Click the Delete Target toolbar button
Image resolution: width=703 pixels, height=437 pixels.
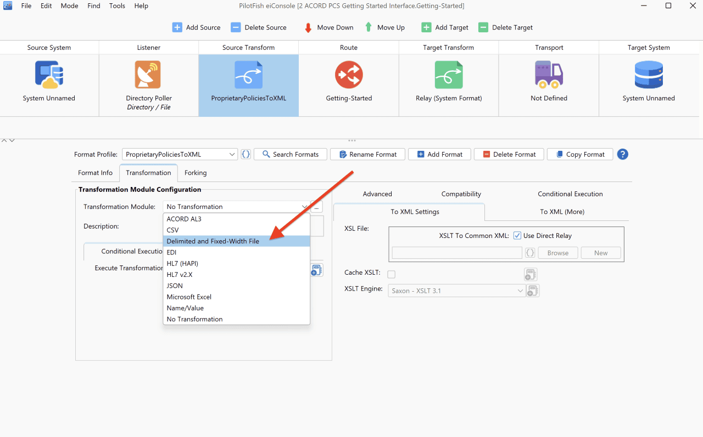505,27
